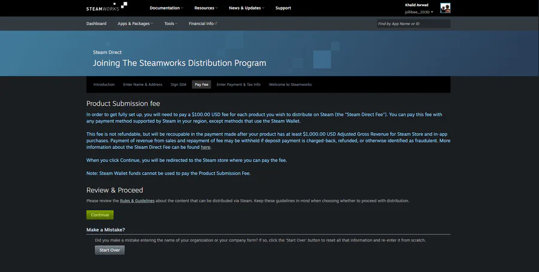
Task: Click the Steam Wallet funds note text
Action: [168, 173]
